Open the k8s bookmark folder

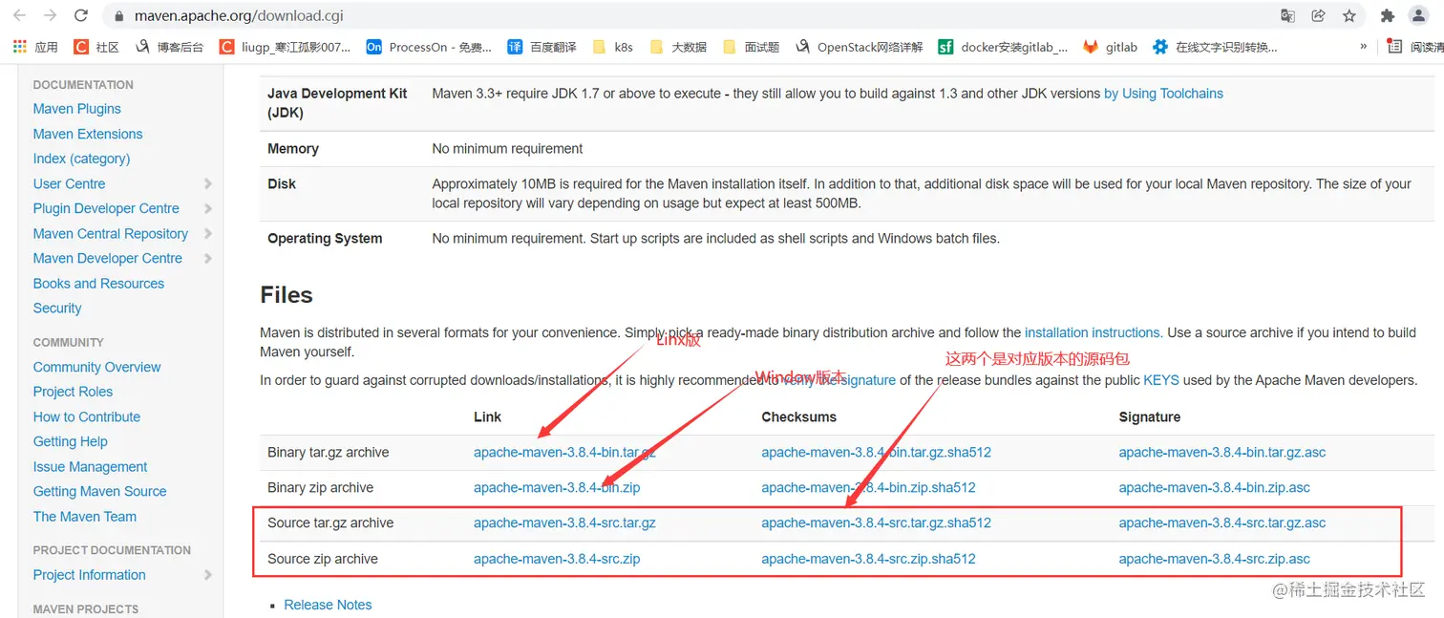[612, 47]
